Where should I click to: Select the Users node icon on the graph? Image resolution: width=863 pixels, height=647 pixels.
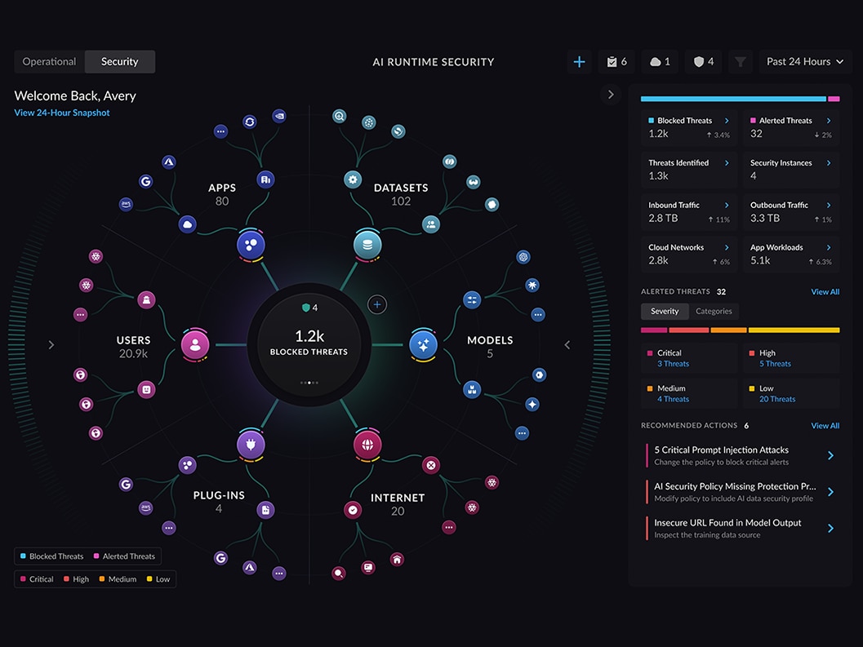(194, 344)
